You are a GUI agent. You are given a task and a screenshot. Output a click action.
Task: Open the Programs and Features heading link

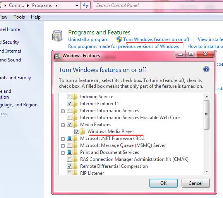coord(99,32)
